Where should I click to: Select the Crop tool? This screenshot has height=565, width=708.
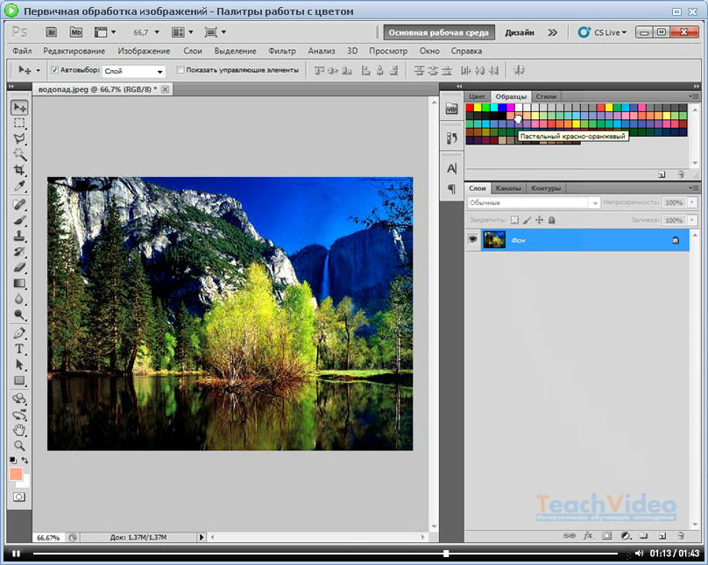19,170
